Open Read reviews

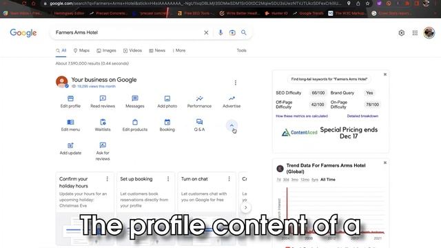(103, 102)
